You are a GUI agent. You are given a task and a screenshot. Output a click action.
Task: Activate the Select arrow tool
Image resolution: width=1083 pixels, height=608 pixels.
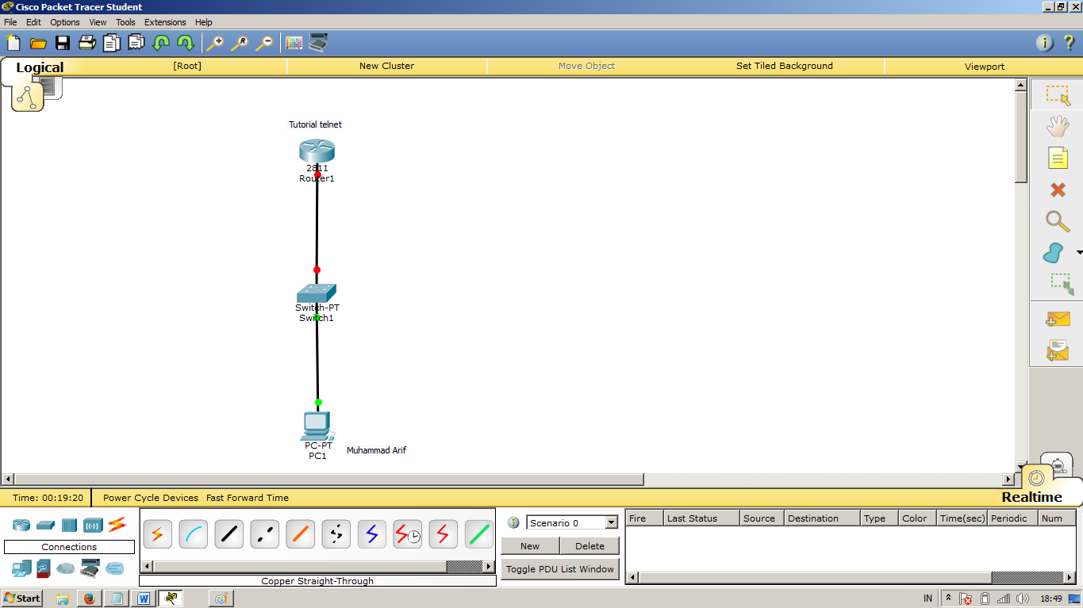point(1056,94)
